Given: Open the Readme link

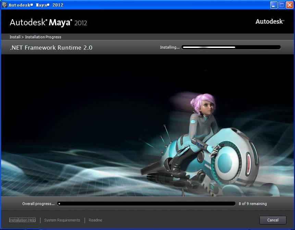Looking at the screenshot, I should [95, 220].
